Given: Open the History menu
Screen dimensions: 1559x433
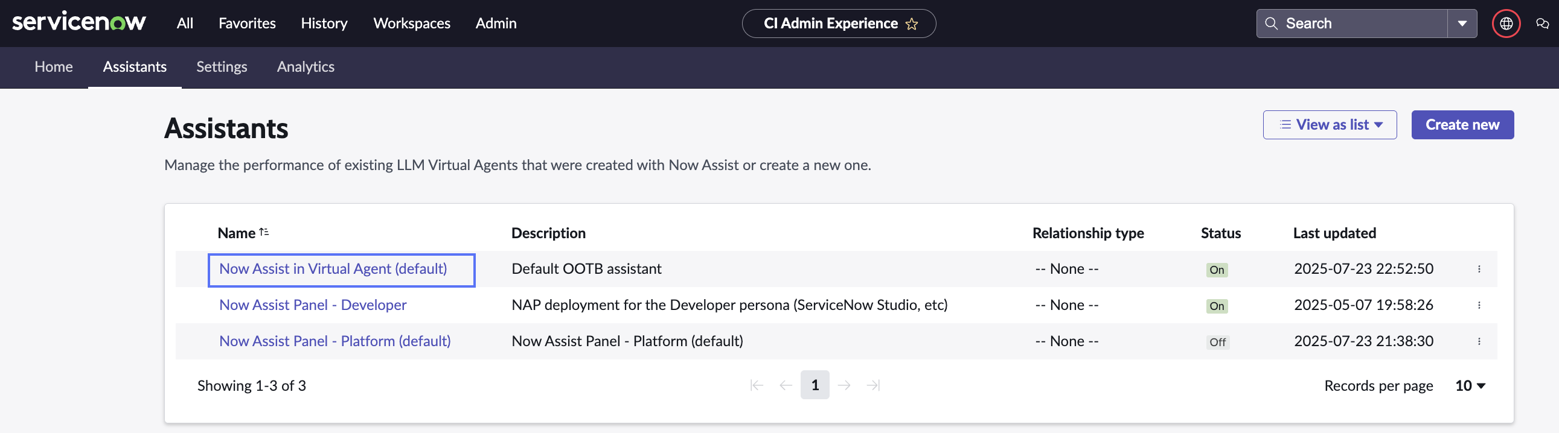Looking at the screenshot, I should pyautogui.click(x=324, y=23).
